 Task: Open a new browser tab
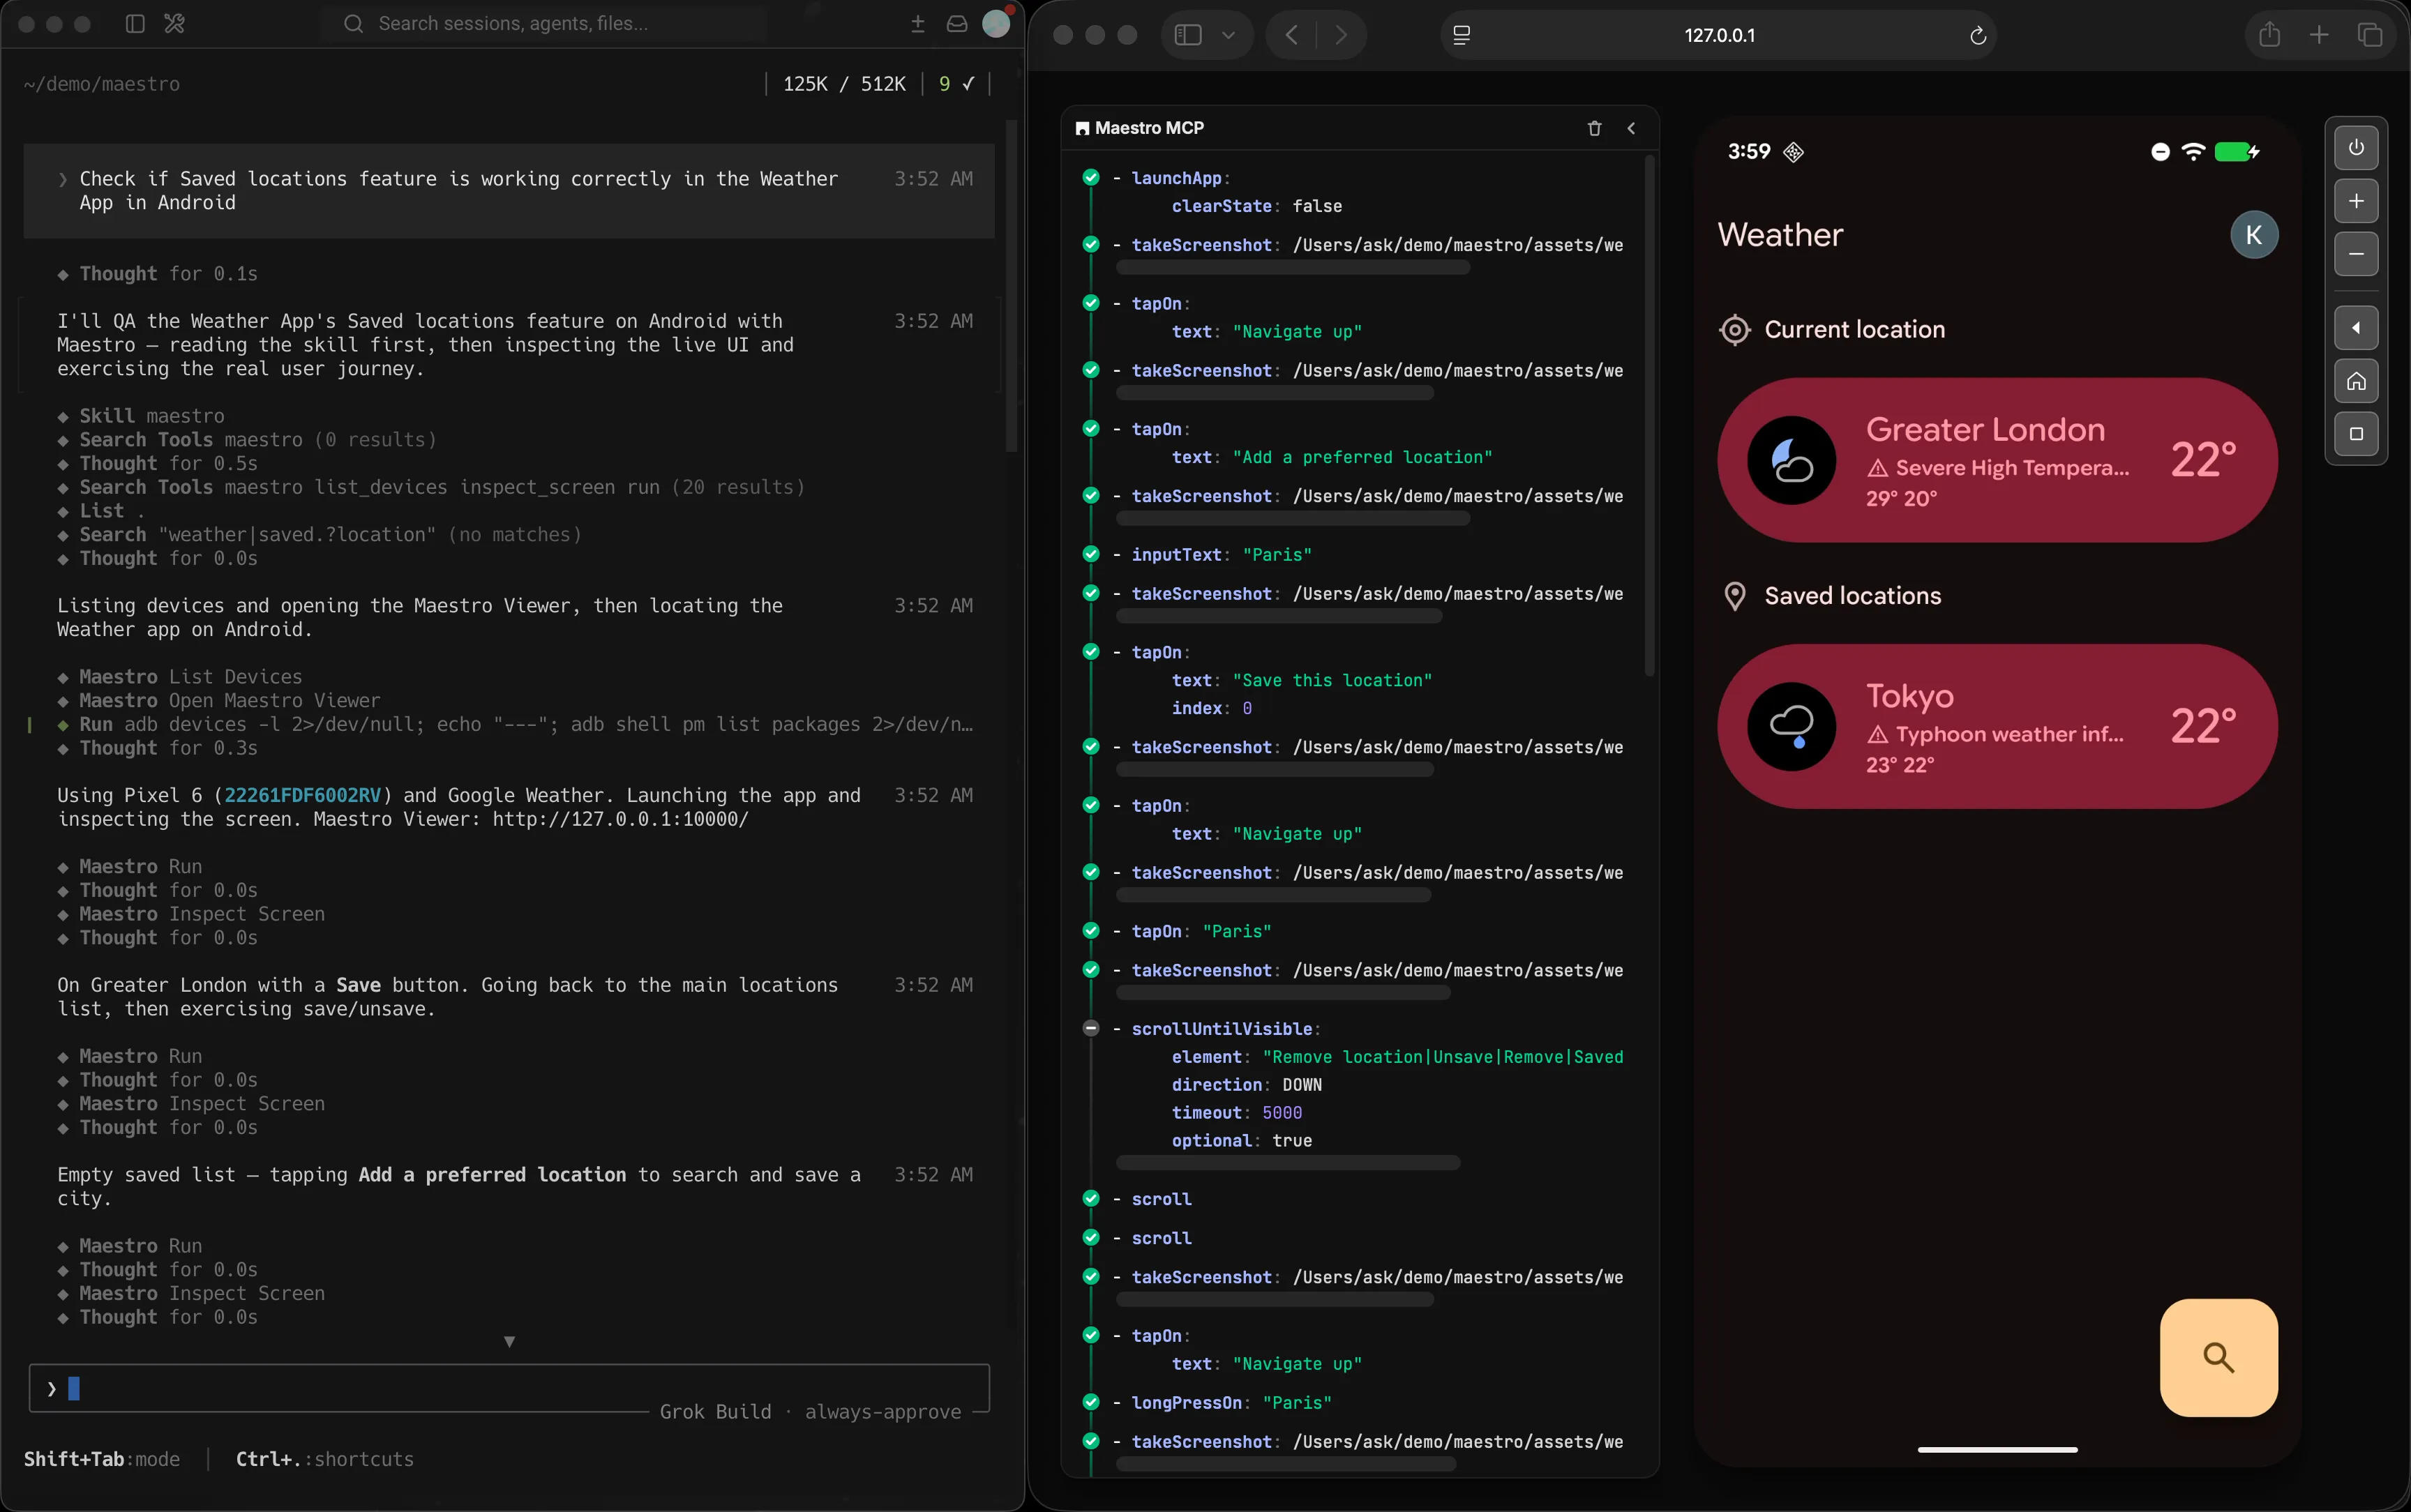[x=2319, y=35]
